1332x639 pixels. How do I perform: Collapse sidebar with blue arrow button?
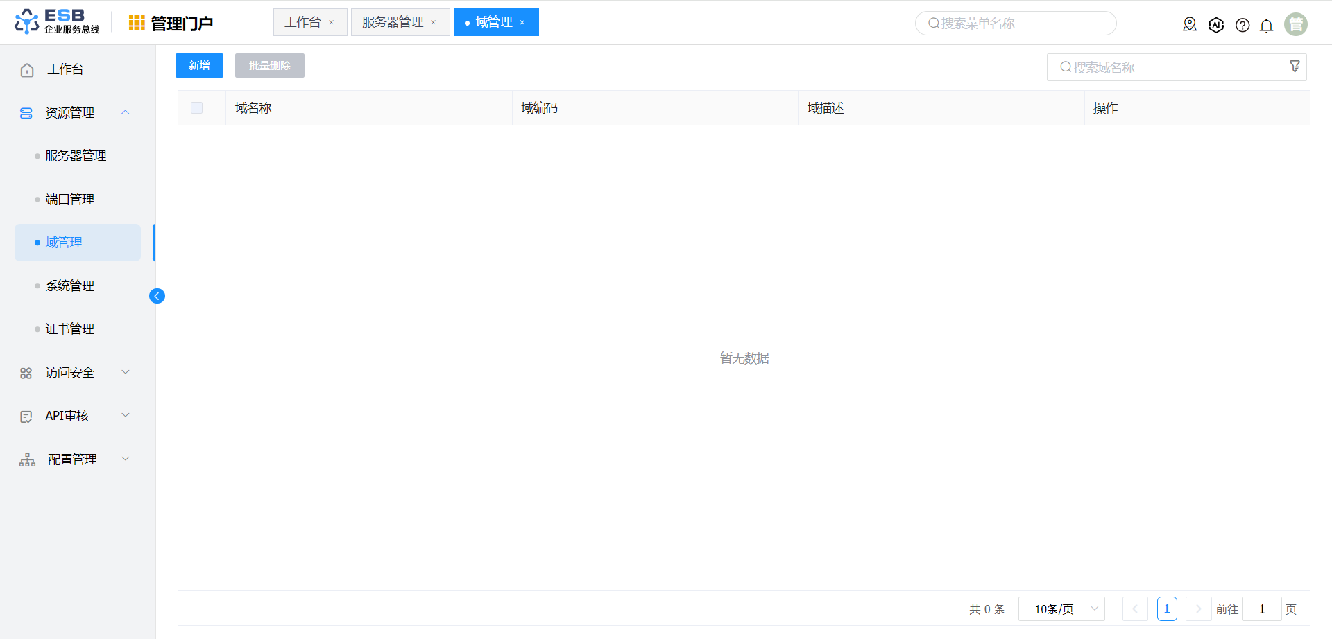point(157,296)
